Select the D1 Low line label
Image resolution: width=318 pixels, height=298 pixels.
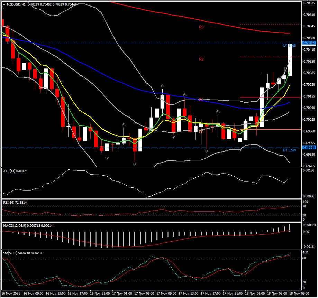[x=289, y=150]
